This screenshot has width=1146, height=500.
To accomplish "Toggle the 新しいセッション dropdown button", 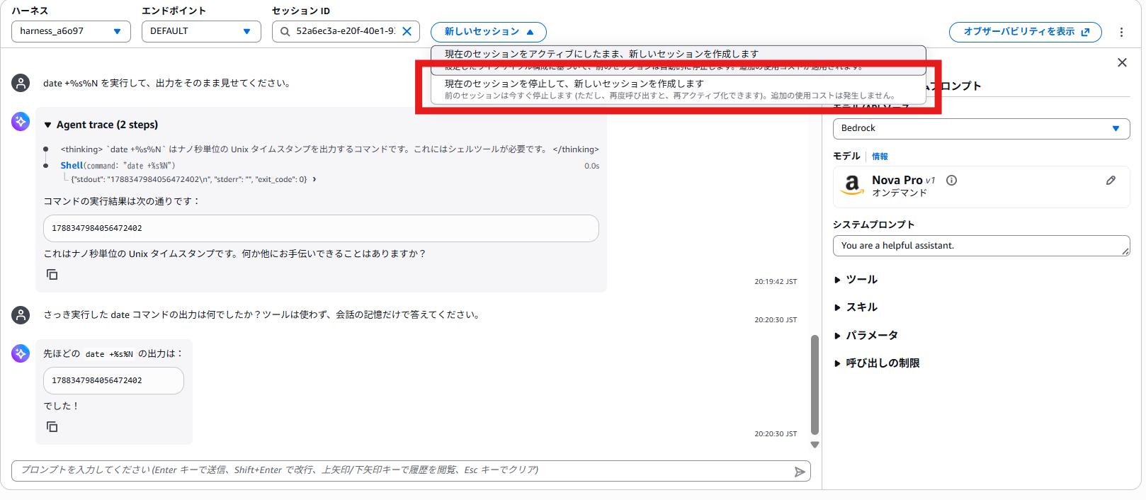I will coord(488,32).
